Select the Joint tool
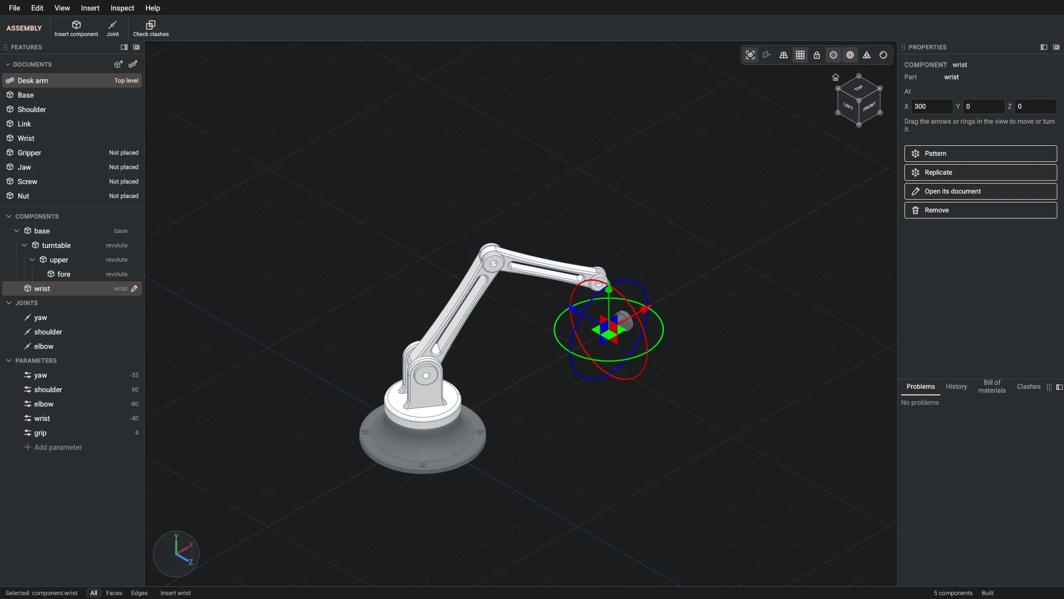Image resolution: width=1064 pixels, height=599 pixels. click(112, 28)
